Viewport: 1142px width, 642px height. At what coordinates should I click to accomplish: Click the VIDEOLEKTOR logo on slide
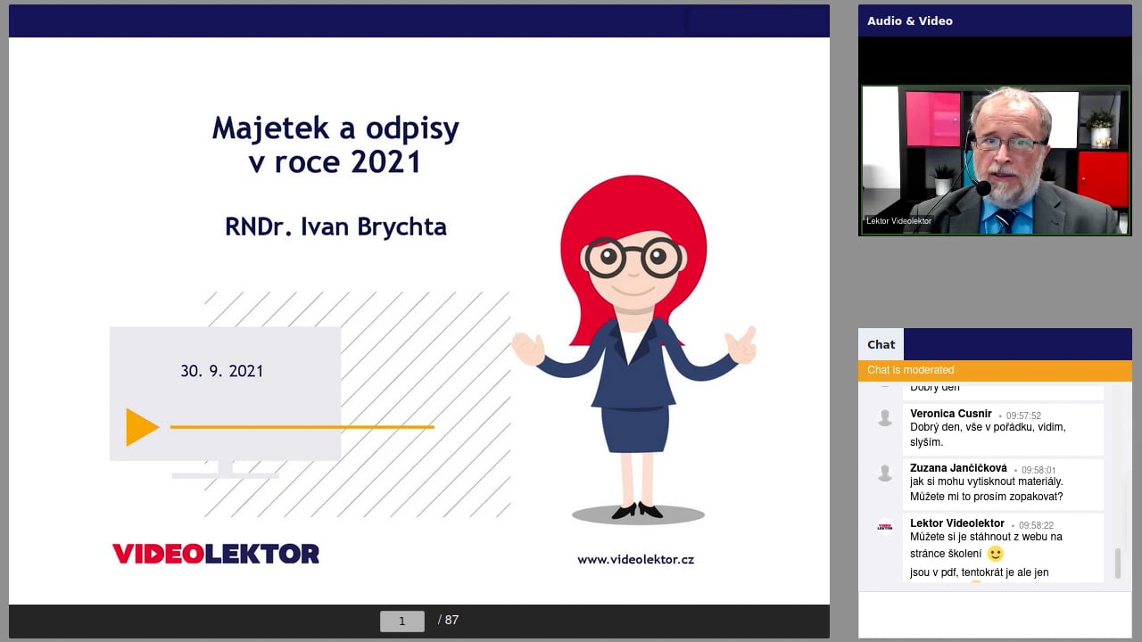pos(216,554)
